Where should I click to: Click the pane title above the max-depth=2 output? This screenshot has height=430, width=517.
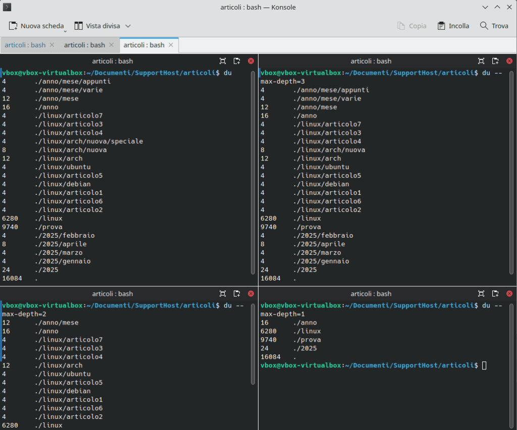click(x=113, y=294)
